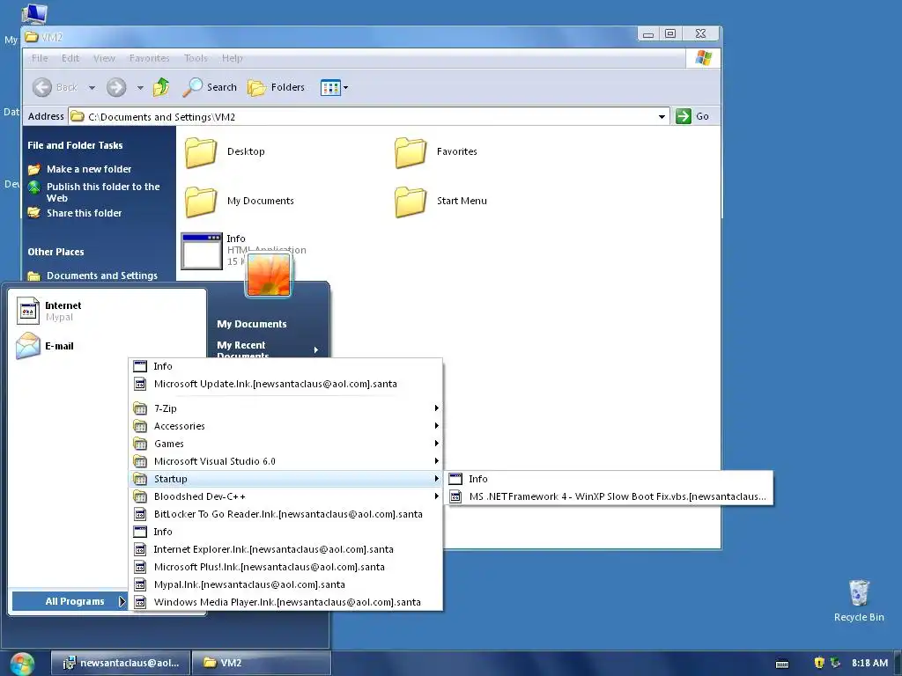Click the Start orb button
This screenshot has height=676, width=902.
(22, 664)
